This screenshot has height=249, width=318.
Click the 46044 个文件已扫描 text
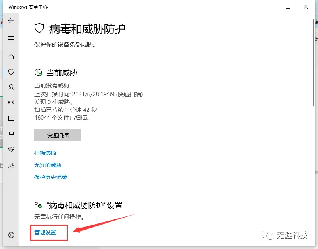pyautogui.click(x=62, y=117)
